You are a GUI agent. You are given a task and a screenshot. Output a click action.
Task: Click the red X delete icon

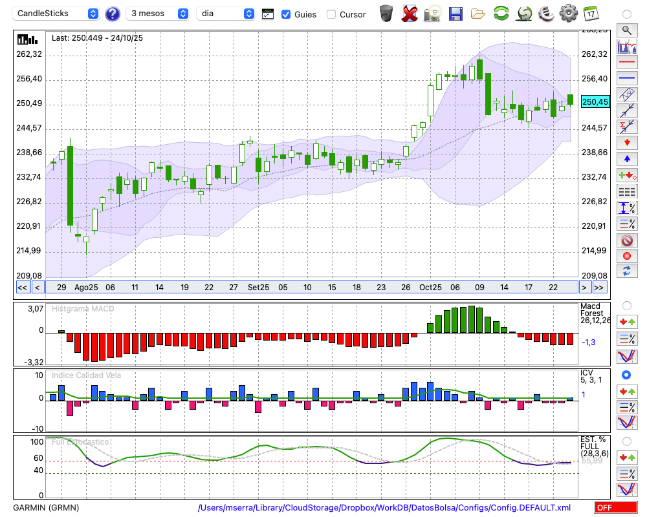[x=409, y=14]
